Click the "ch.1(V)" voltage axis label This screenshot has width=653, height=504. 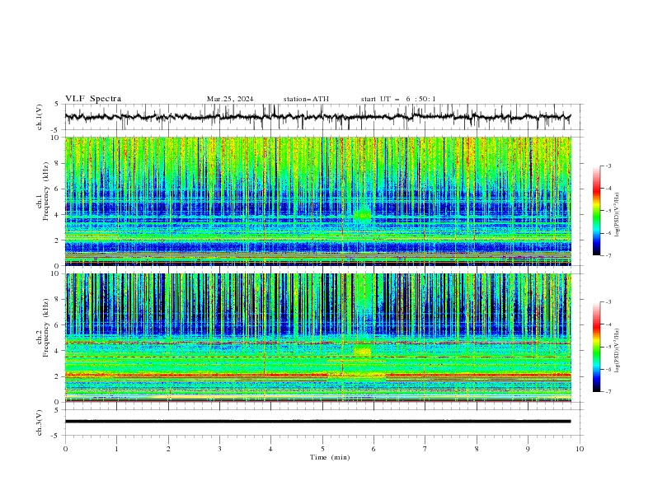tap(40, 117)
